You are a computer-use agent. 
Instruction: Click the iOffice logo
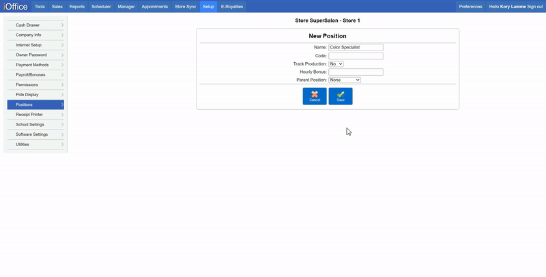click(x=16, y=7)
